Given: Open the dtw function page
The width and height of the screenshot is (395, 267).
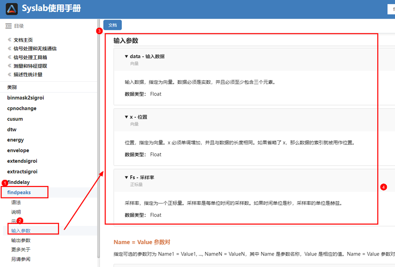Looking at the screenshot, I should click(x=11, y=129).
